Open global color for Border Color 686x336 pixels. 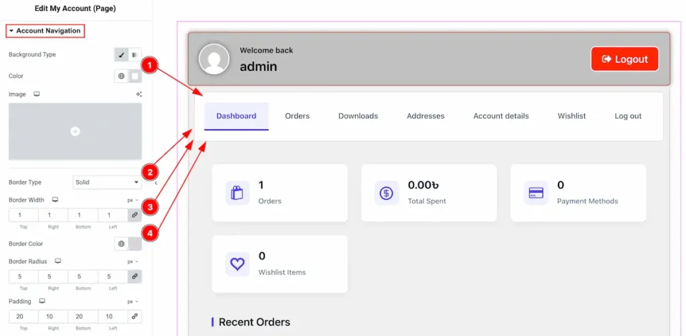(121, 244)
